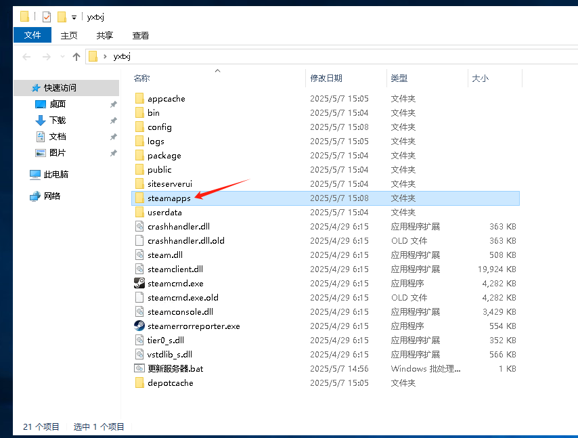578x438 pixels.
Task: Open 下载 in the navigation pane
Action: (x=58, y=121)
